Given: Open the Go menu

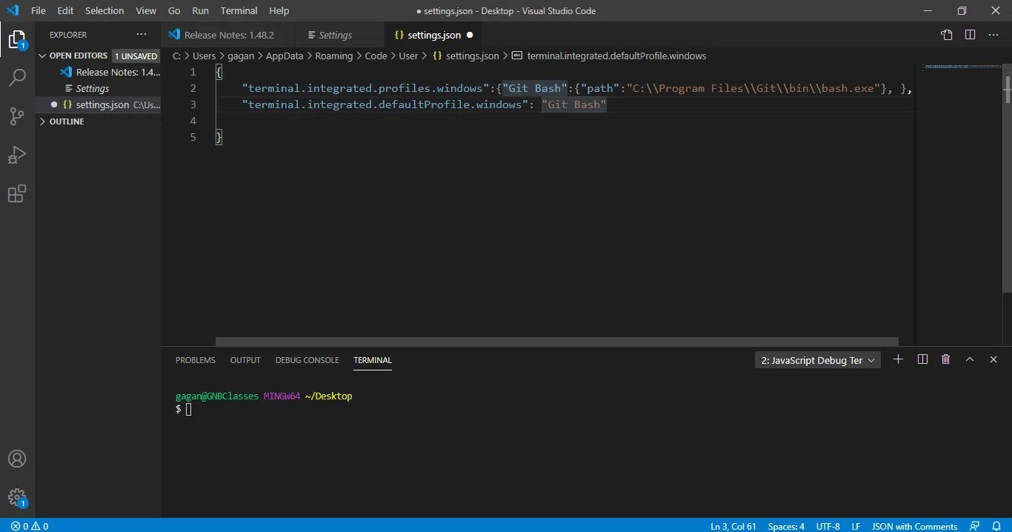Looking at the screenshot, I should coord(174,10).
